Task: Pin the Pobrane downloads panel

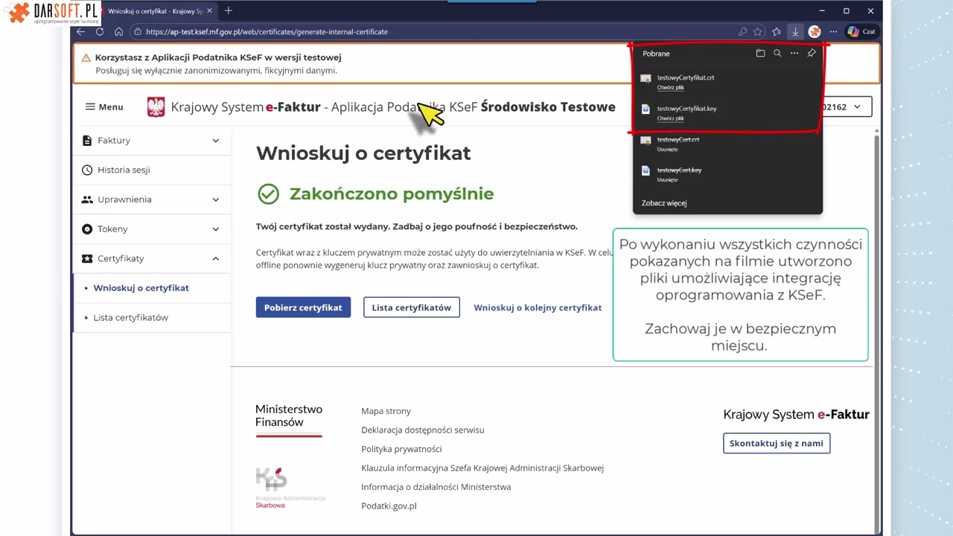Action: 812,54
